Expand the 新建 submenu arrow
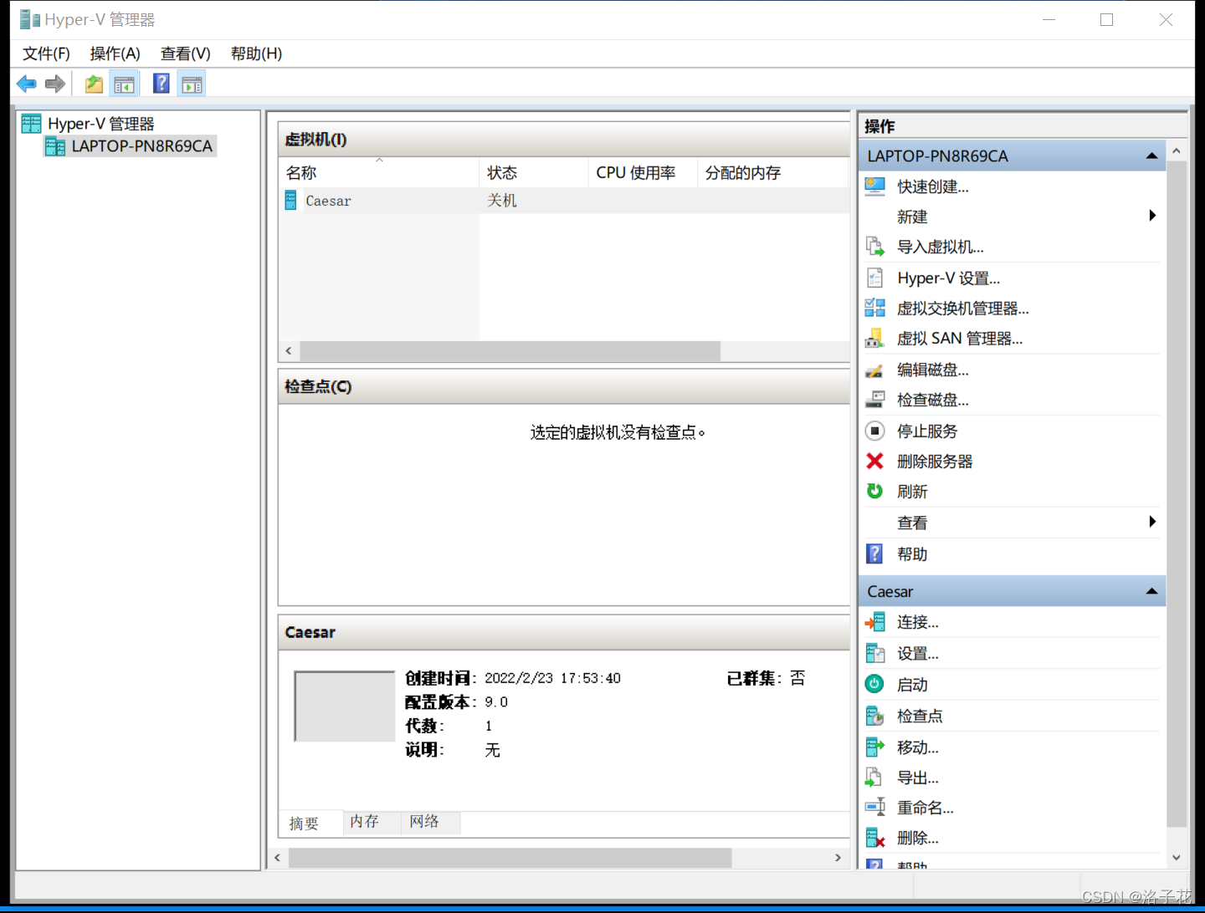This screenshot has height=913, width=1205. click(x=1152, y=216)
